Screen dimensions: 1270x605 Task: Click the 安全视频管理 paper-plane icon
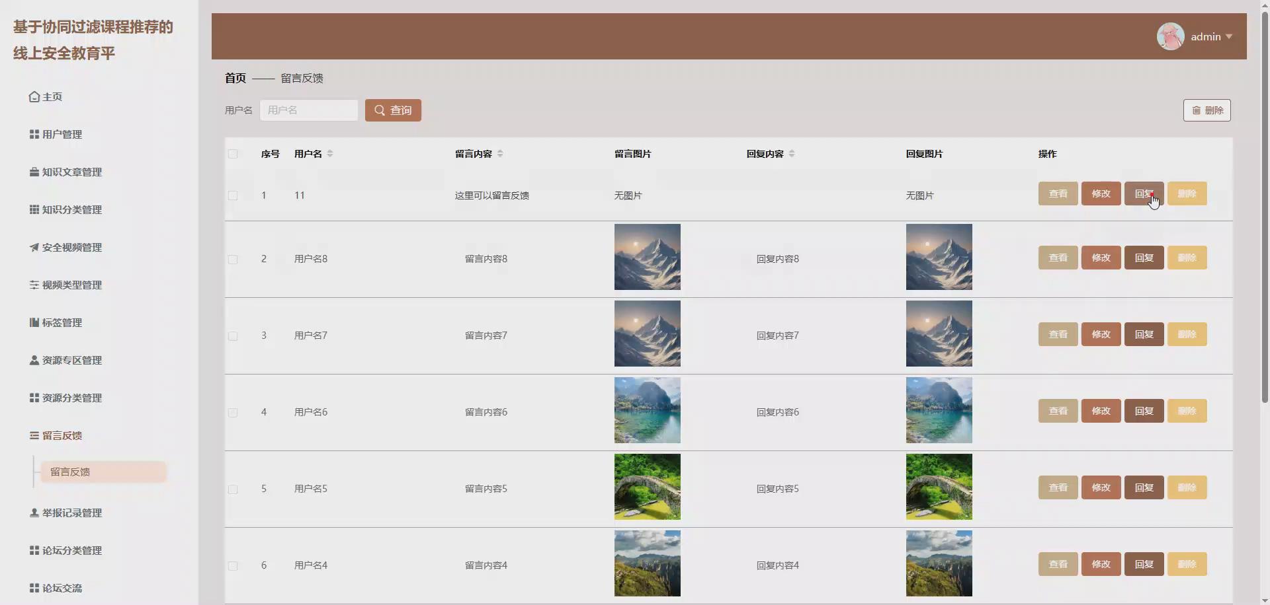pyautogui.click(x=34, y=247)
